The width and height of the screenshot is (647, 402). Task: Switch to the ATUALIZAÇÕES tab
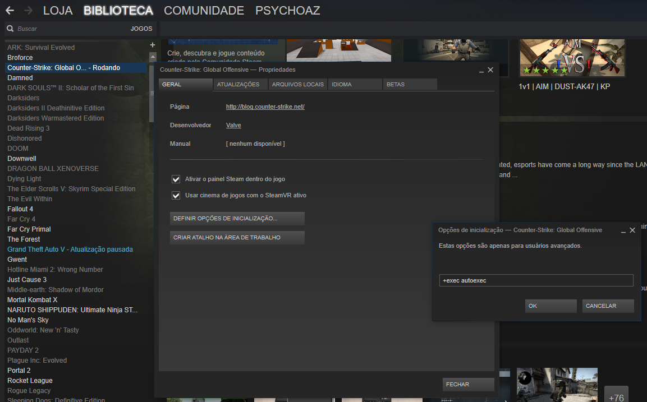point(241,85)
